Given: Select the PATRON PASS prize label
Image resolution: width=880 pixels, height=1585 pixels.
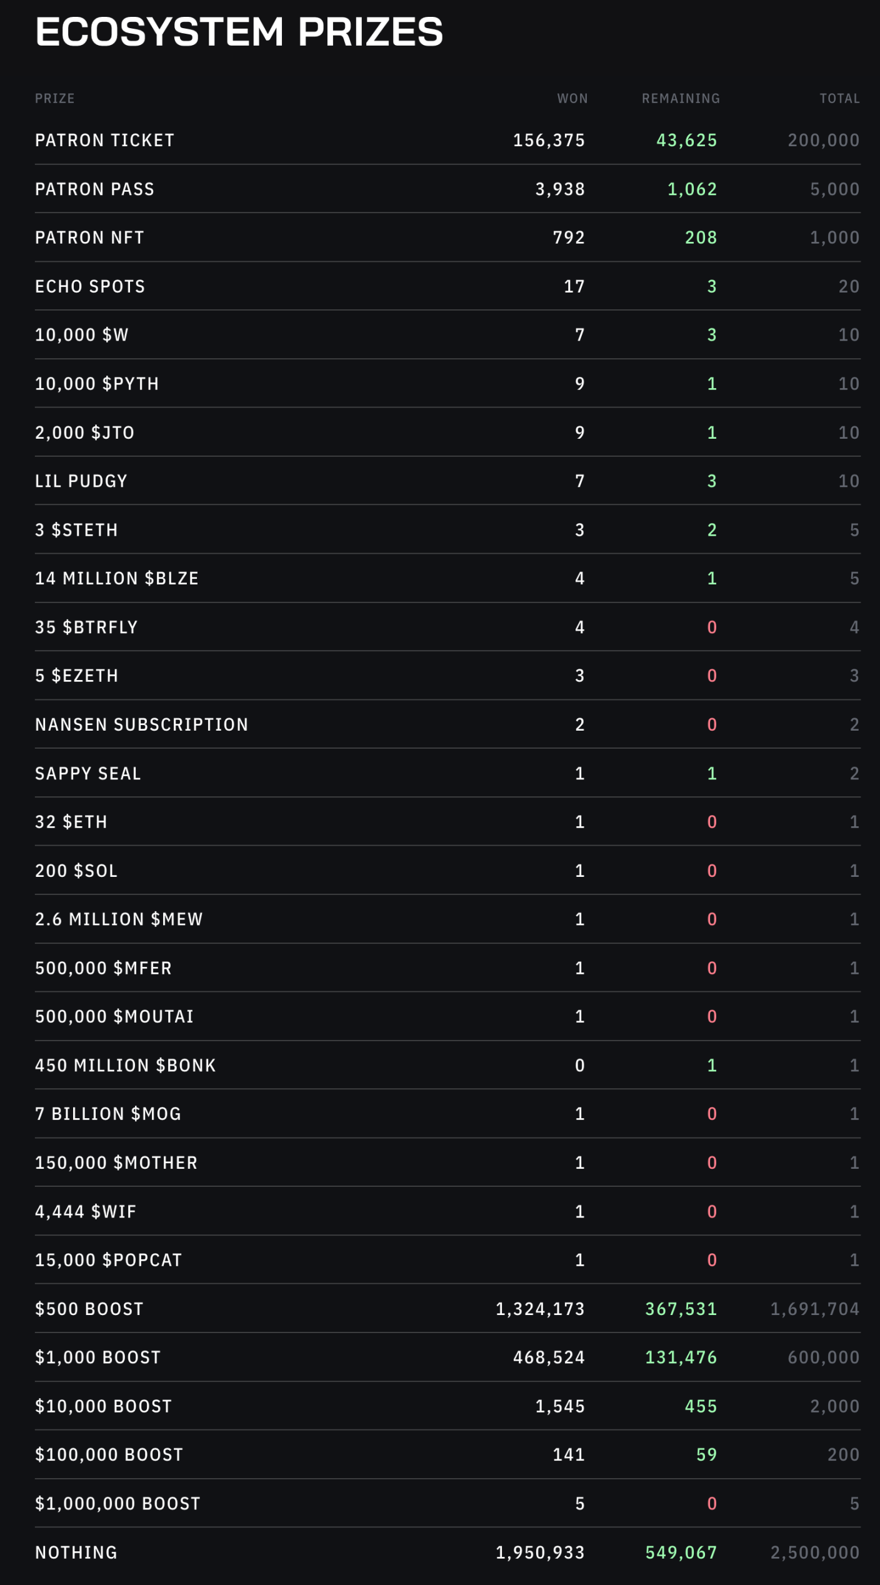Looking at the screenshot, I should pos(94,189).
